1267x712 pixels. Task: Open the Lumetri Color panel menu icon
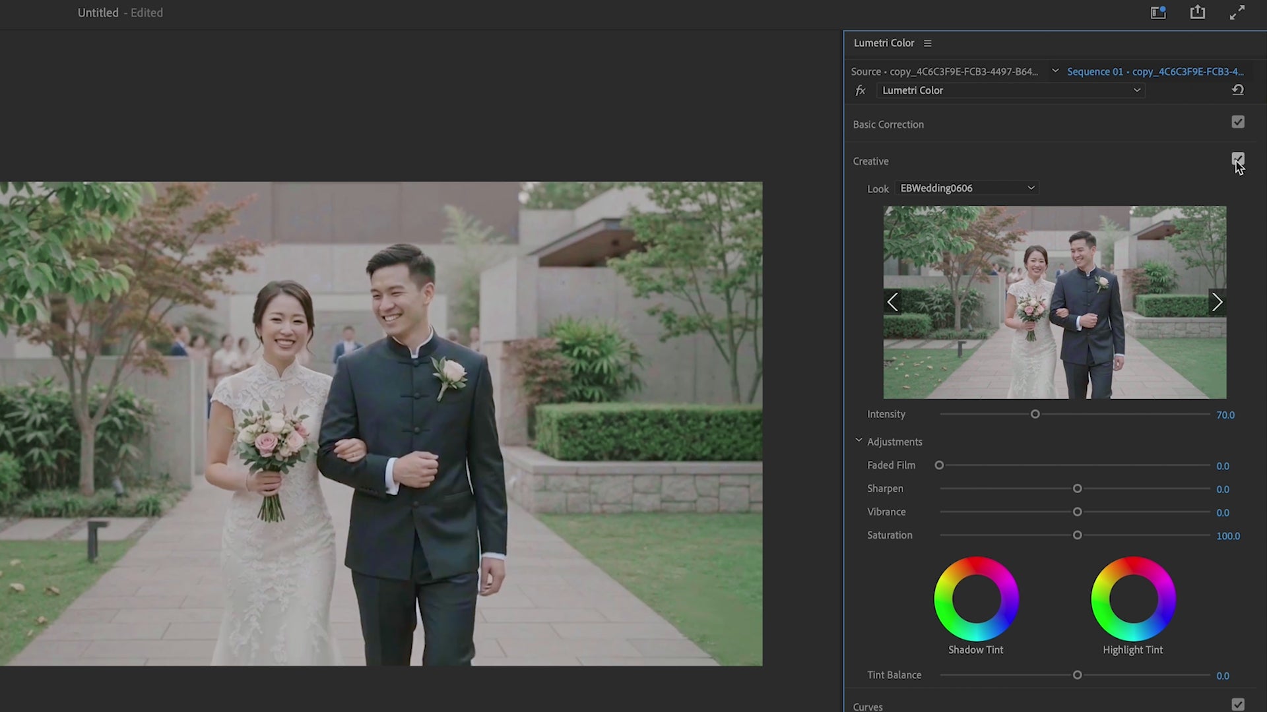tap(927, 44)
